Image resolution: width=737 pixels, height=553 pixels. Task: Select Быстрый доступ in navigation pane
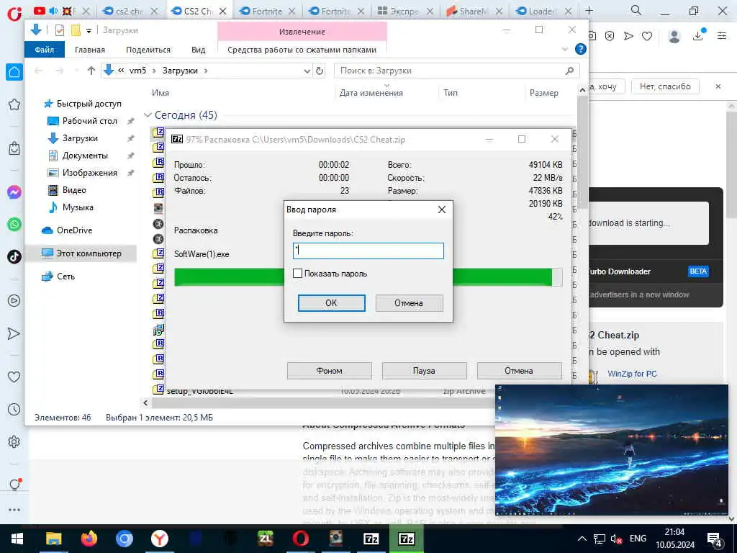pyautogui.click(x=89, y=104)
